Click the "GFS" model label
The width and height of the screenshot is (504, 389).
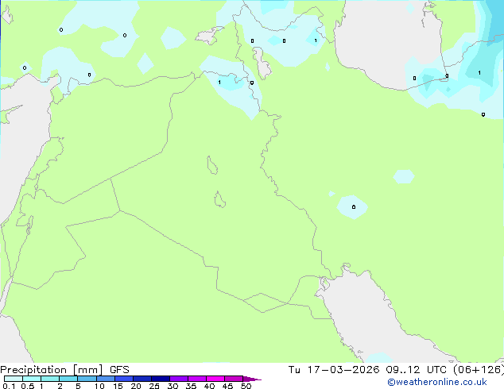[x=119, y=370]
